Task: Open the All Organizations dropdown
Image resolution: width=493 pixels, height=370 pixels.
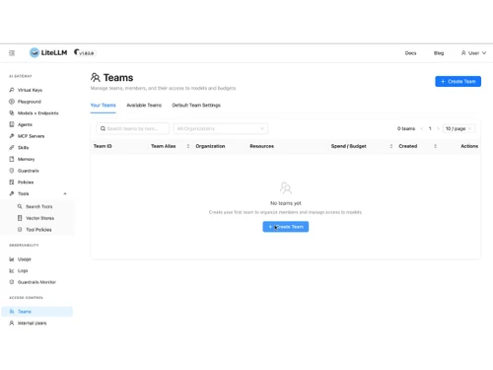Action: [221, 128]
